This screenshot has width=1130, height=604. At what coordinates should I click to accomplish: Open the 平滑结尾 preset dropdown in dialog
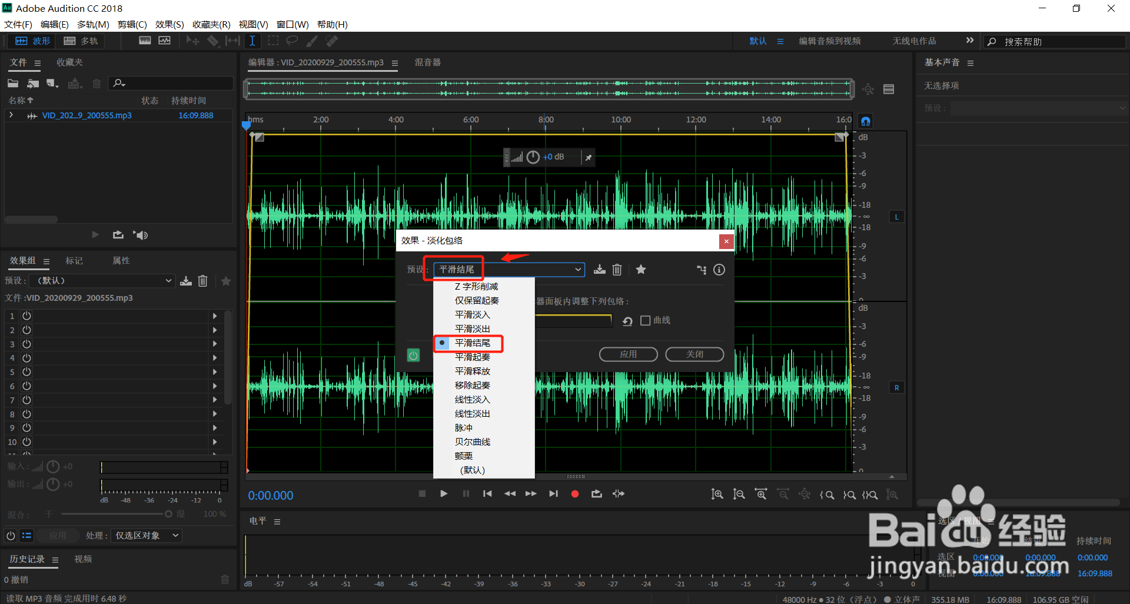(509, 270)
